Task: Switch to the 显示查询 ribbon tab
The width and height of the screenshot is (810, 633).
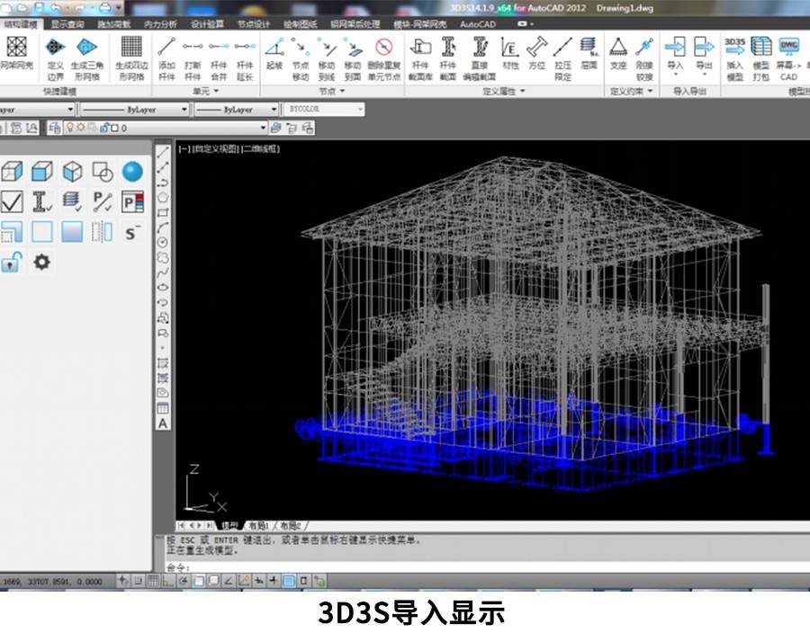Action: 67,24
